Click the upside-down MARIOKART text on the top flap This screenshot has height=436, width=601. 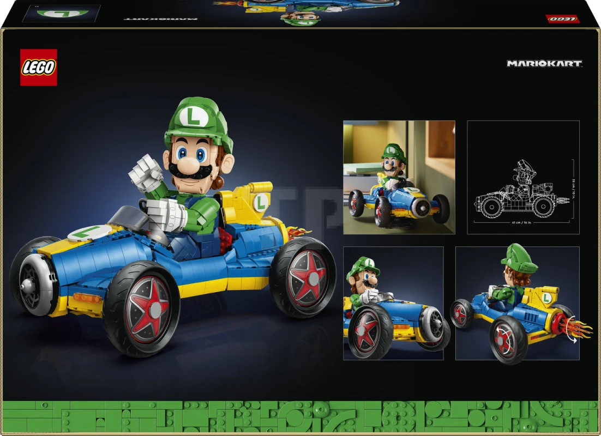160,19
